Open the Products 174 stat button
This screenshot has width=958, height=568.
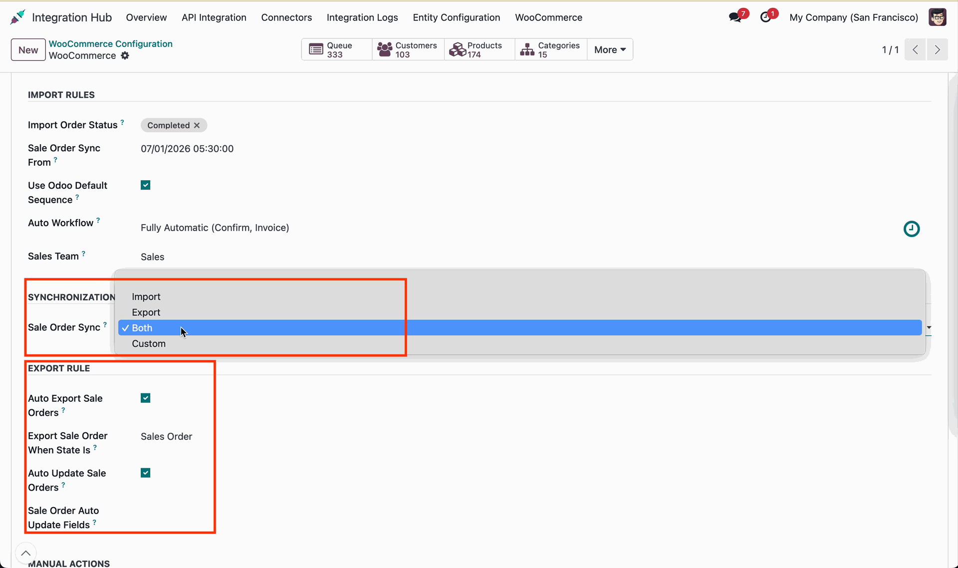click(x=479, y=49)
